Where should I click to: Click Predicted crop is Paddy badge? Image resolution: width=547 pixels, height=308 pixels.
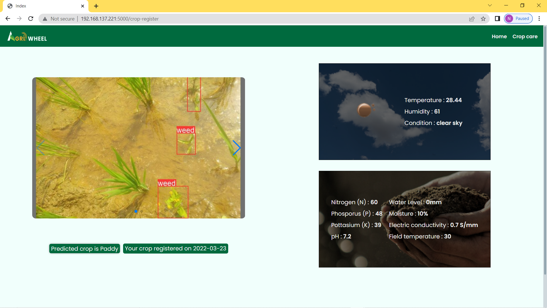pos(85,249)
